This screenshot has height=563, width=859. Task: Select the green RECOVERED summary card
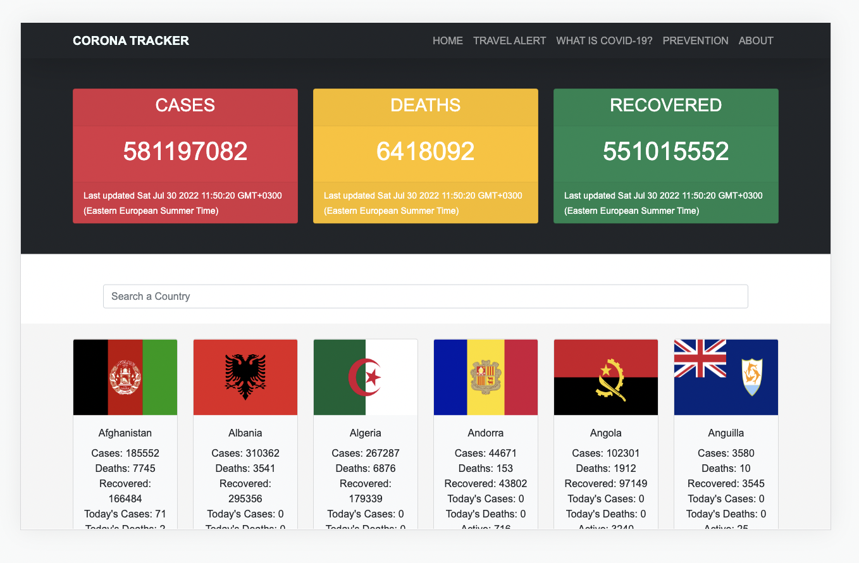tap(665, 156)
